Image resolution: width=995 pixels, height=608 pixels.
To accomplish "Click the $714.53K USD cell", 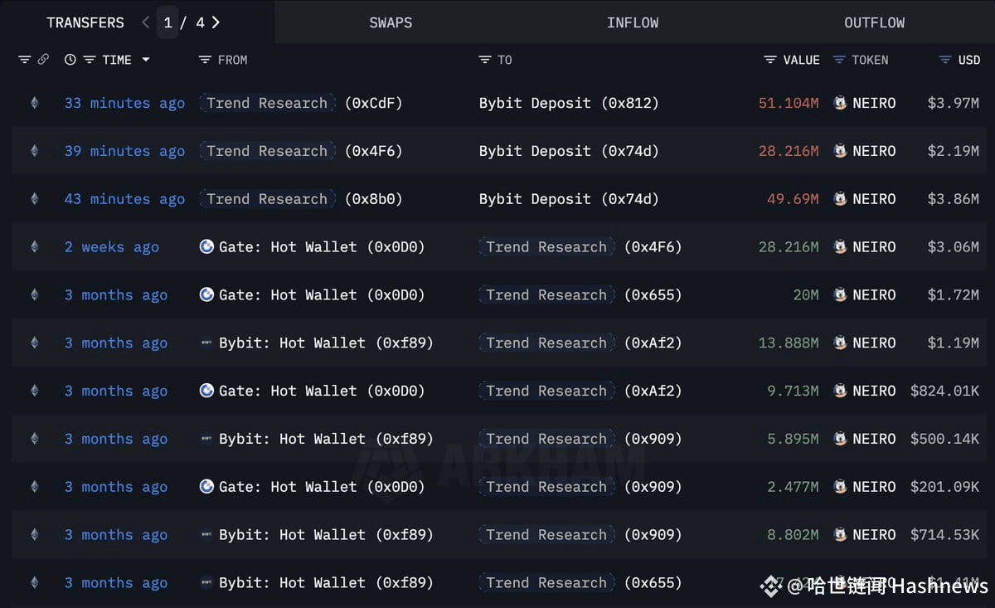I will pos(944,535).
